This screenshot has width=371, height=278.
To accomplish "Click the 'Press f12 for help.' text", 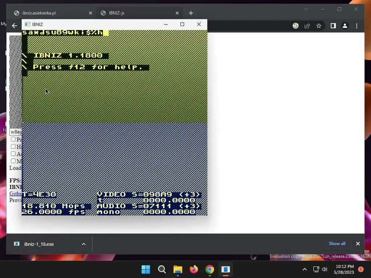I will click(88, 67).
